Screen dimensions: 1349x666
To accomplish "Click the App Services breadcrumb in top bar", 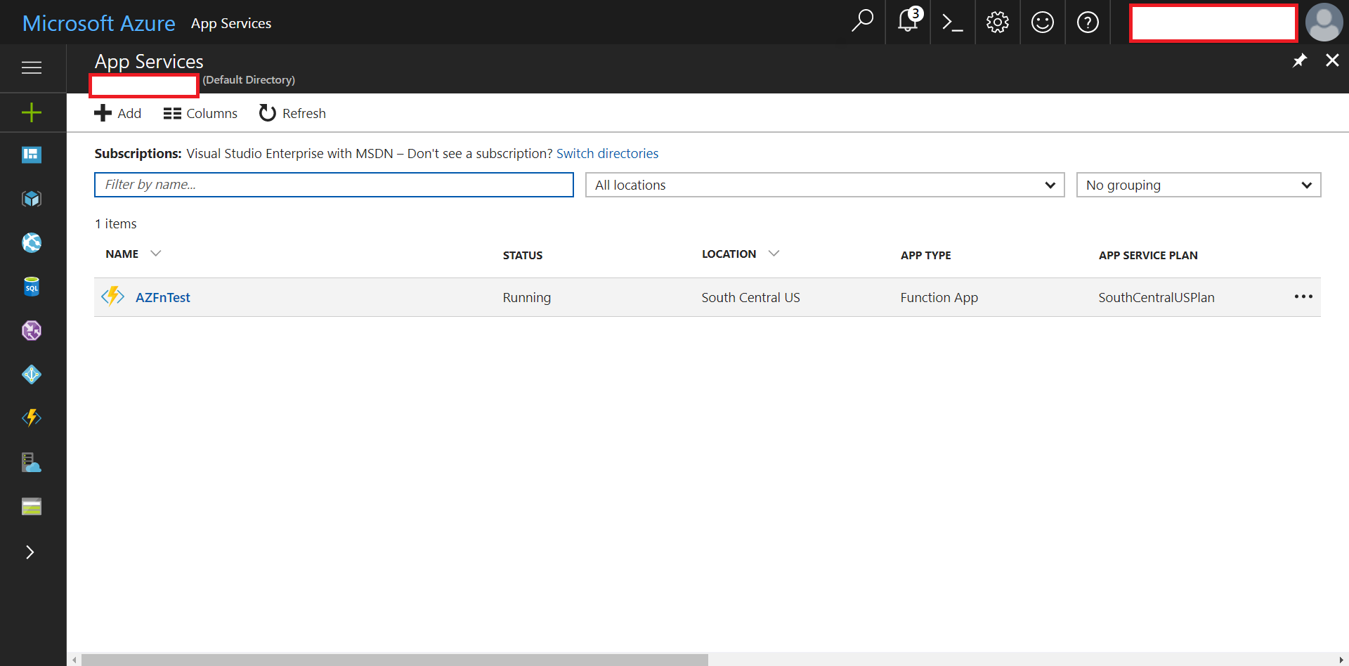I will click(231, 23).
